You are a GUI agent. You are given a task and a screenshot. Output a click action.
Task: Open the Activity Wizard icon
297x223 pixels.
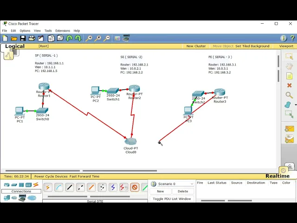[x=41, y=38]
